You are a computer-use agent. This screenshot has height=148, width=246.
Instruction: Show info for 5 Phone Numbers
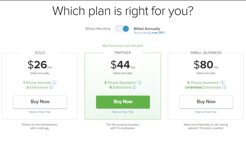(223, 83)
